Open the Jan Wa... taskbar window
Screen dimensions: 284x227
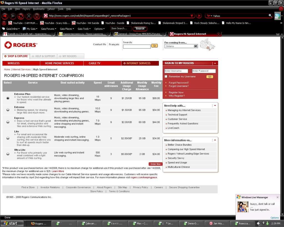tap(217, 223)
